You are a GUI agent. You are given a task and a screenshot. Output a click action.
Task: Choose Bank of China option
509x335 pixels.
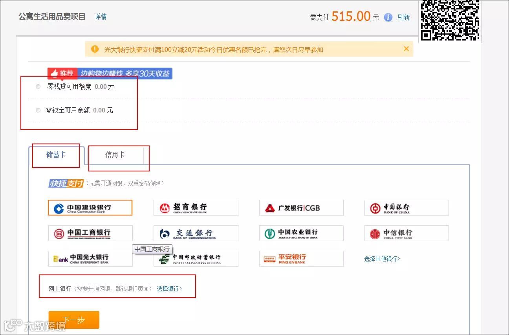(x=406, y=208)
